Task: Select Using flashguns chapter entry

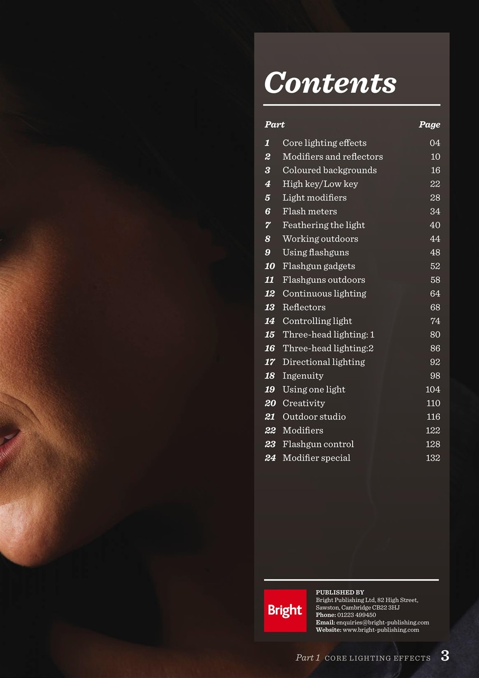Action: click(316, 253)
